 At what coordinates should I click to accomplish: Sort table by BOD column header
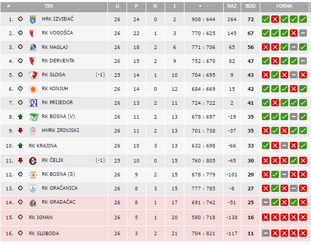coord(251,6)
